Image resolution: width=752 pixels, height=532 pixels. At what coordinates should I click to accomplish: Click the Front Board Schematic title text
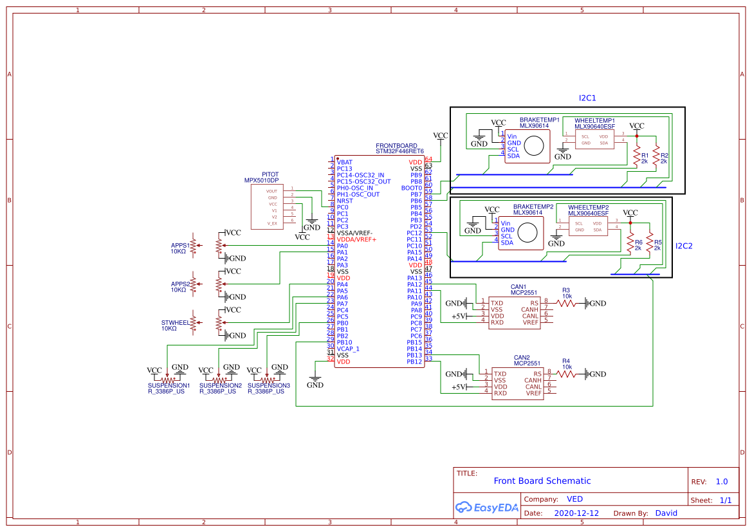click(542, 481)
